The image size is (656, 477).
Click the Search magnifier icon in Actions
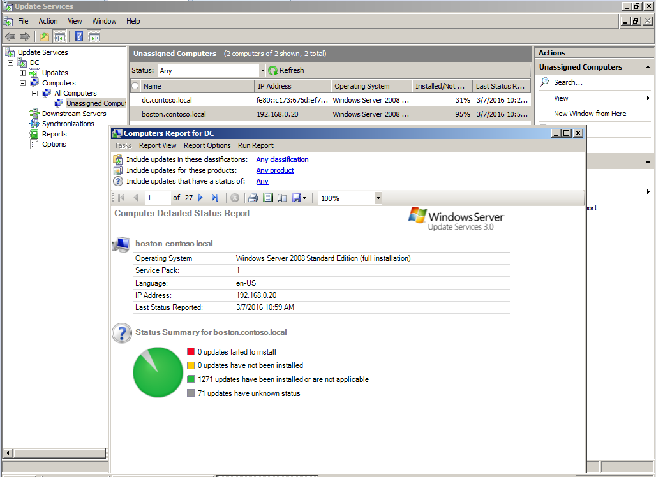click(544, 82)
